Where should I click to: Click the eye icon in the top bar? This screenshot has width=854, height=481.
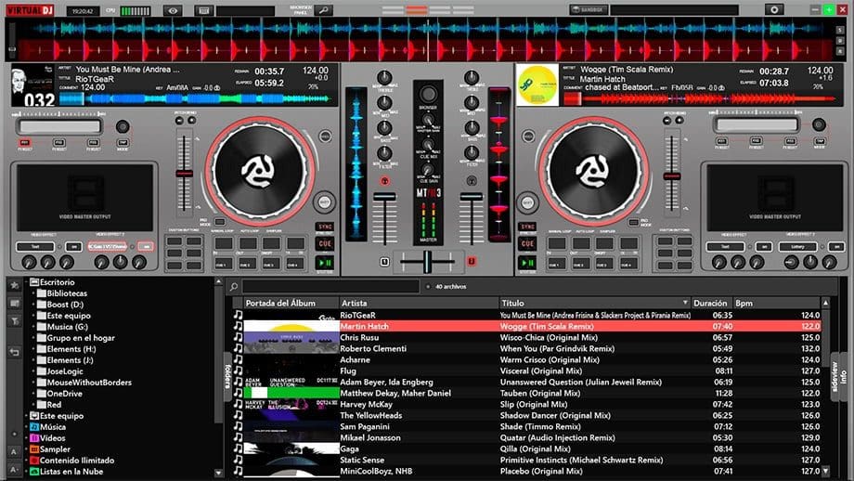coord(173,10)
